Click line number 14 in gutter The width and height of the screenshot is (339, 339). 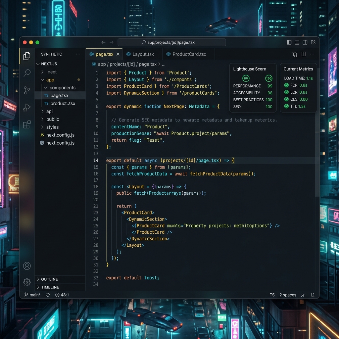[x=96, y=161]
